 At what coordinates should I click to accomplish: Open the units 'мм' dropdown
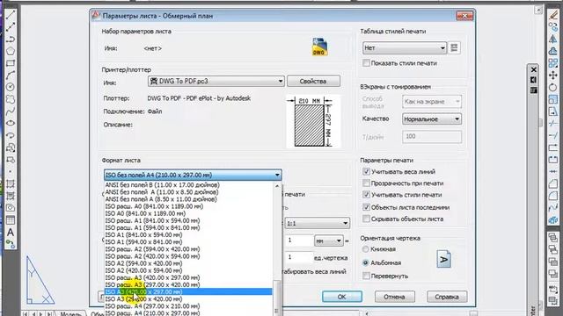329,241
